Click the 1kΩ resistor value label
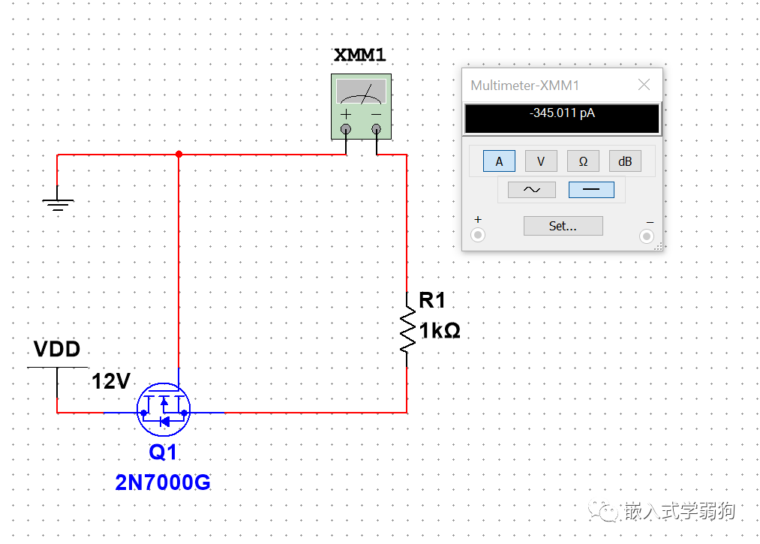Viewport: 760px width, 544px height. (x=440, y=331)
